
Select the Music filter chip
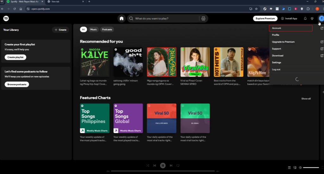tap(93, 29)
